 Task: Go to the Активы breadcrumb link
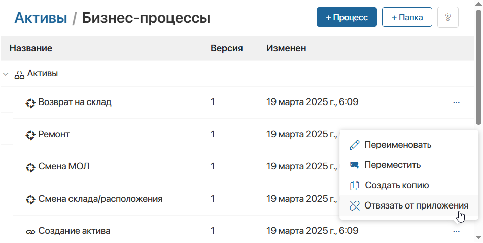pyautogui.click(x=41, y=18)
